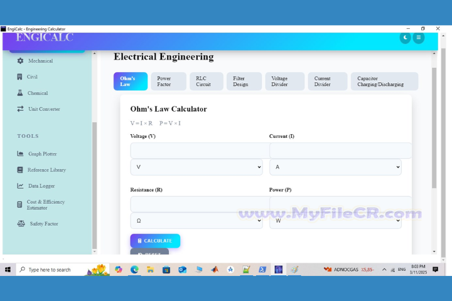Launch Microsoft Edge from taskbar
Viewport: 452px width, 301px height.
[134, 270]
